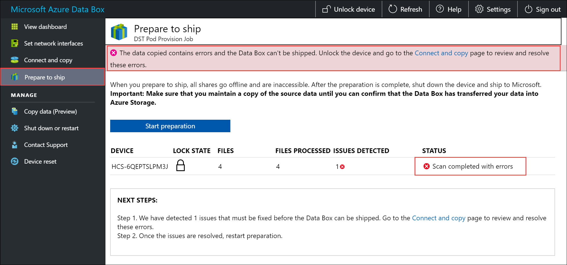Screen dimensions: 567x265
Task: Click the Prepare to ship gift box header icon
Action: (119, 32)
